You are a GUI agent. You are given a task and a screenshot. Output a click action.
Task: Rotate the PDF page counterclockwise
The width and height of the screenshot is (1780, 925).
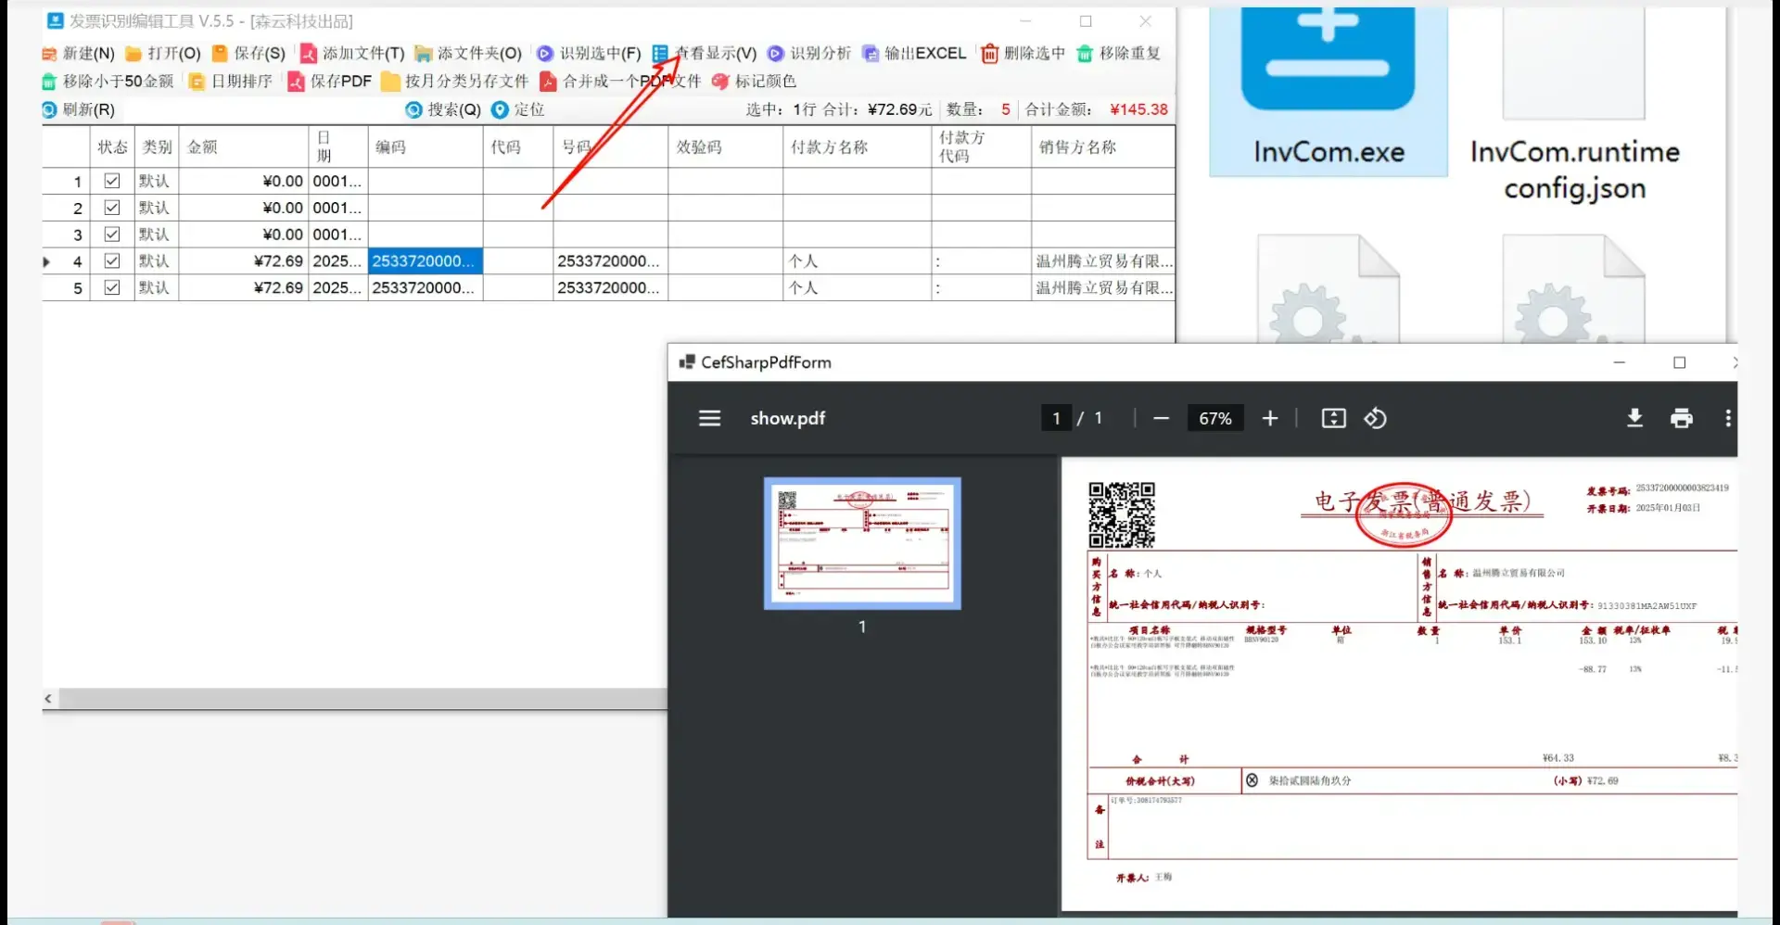[x=1375, y=418]
